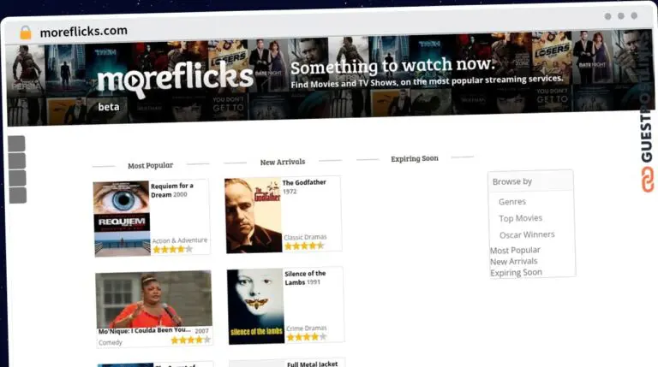The image size is (658, 367).
Task: Click the orange padlock icon in address bar
Action: (26, 33)
